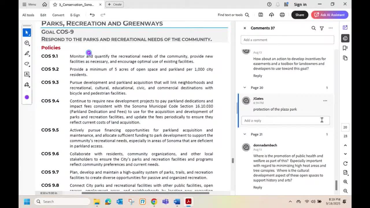Toggle the Comments panel icon in right rail

click(x=345, y=38)
